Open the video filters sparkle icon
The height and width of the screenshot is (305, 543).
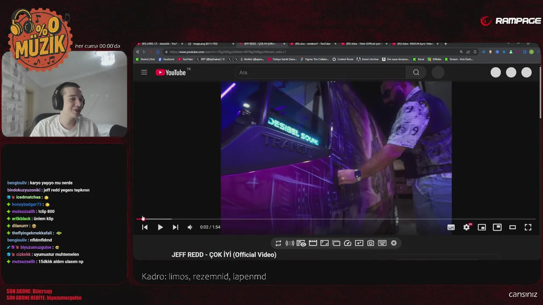click(359, 243)
